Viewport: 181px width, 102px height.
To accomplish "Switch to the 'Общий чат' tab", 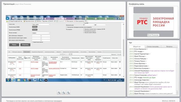I will [137, 46].
